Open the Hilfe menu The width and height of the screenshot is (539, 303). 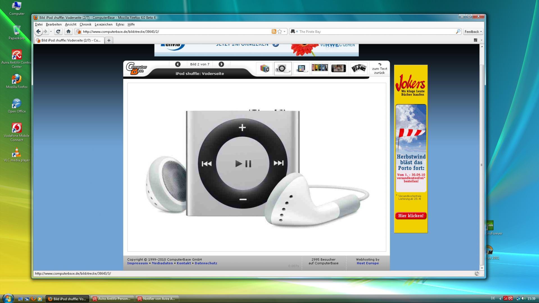(131, 24)
